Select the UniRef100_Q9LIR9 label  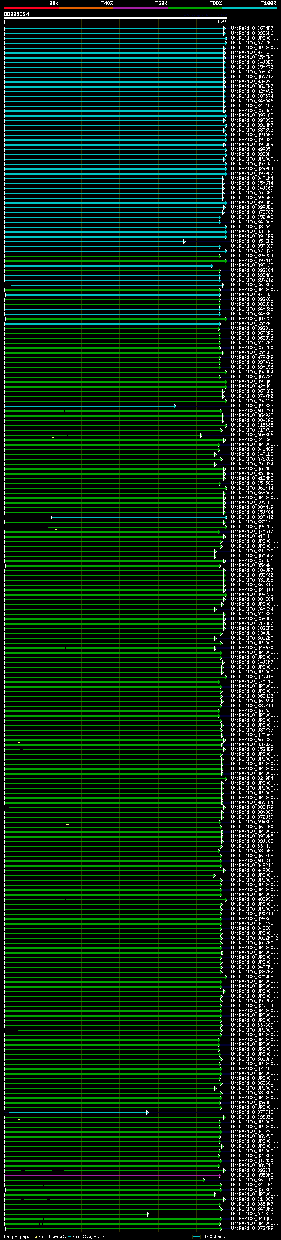(x=252, y=236)
